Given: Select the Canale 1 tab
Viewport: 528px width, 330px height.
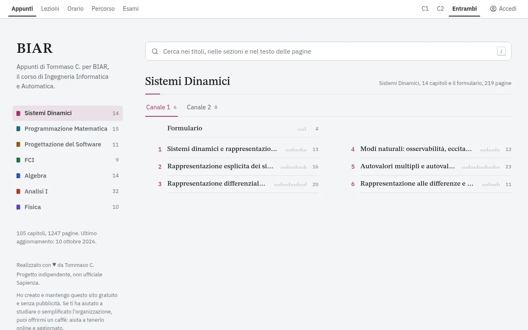Looking at the screenshot, I should point(161,107).
